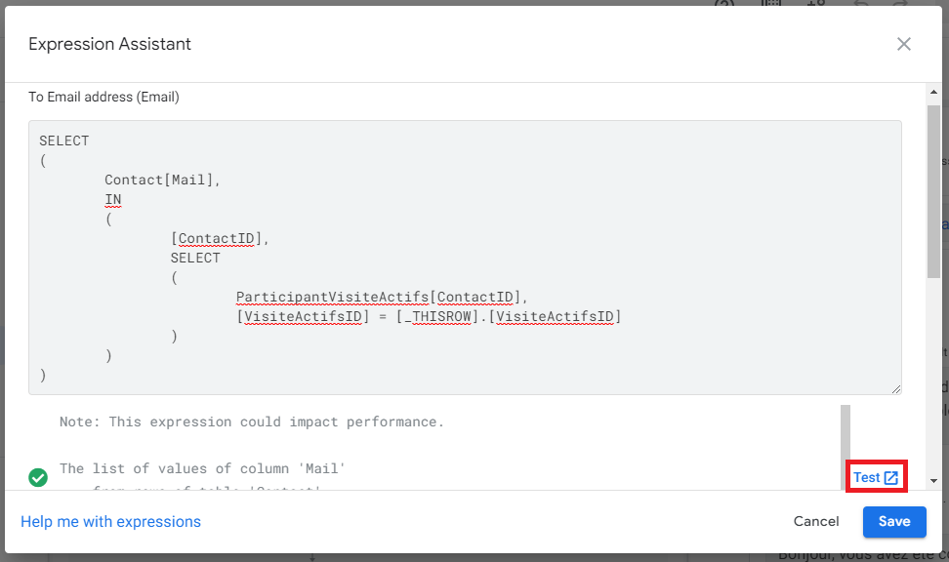Place cursor on the underlined IN keyword
This screenshot has height=562, width=949.
(112, 200)
